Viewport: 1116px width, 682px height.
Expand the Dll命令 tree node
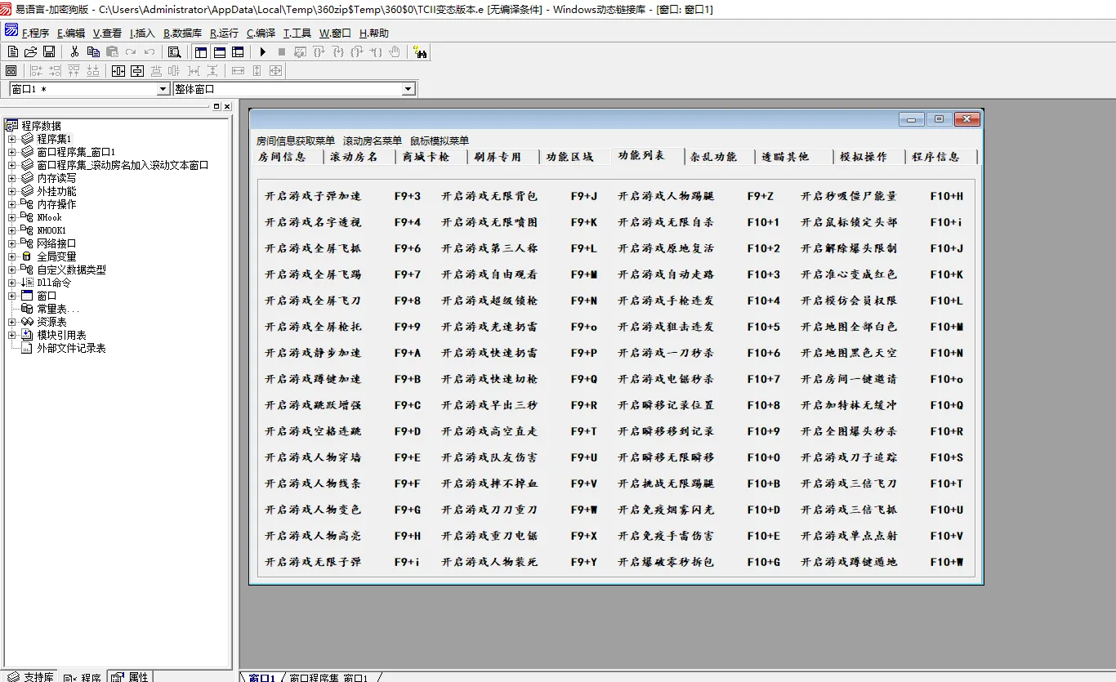click(x=11, y=283)
